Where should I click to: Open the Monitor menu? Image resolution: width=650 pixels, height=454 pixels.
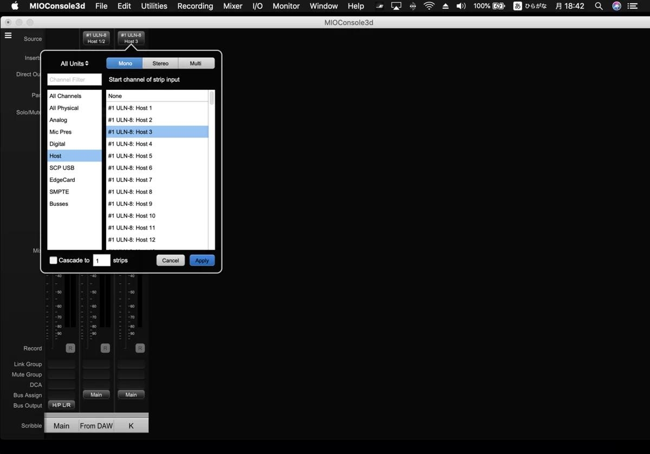tap(286, 6)
